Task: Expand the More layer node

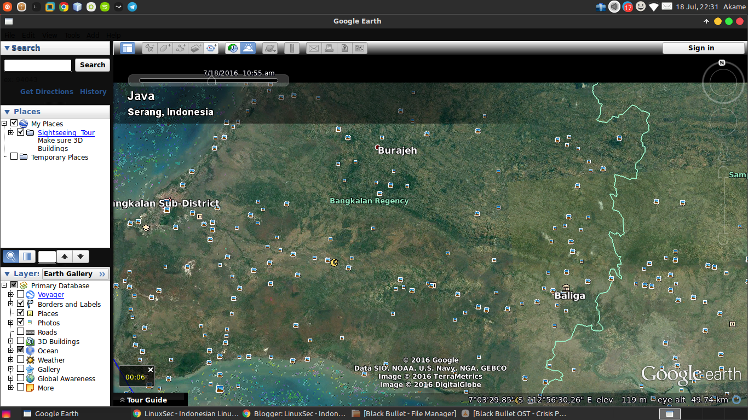Action: (11, 388)
